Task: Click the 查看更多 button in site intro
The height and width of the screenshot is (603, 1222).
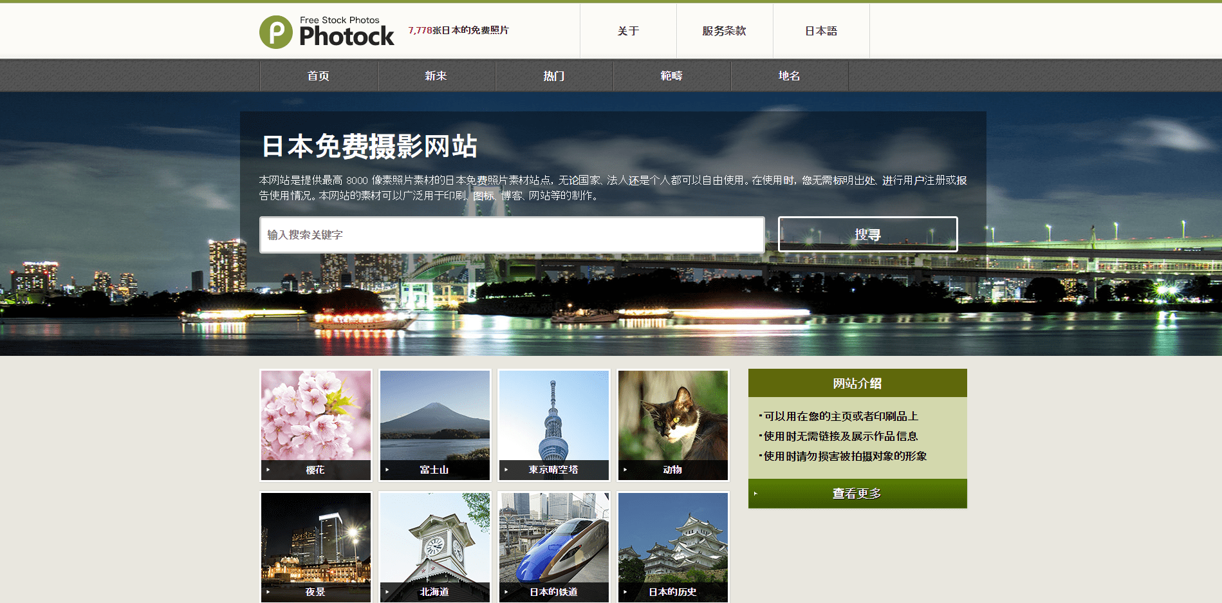Action: (858, 494)
